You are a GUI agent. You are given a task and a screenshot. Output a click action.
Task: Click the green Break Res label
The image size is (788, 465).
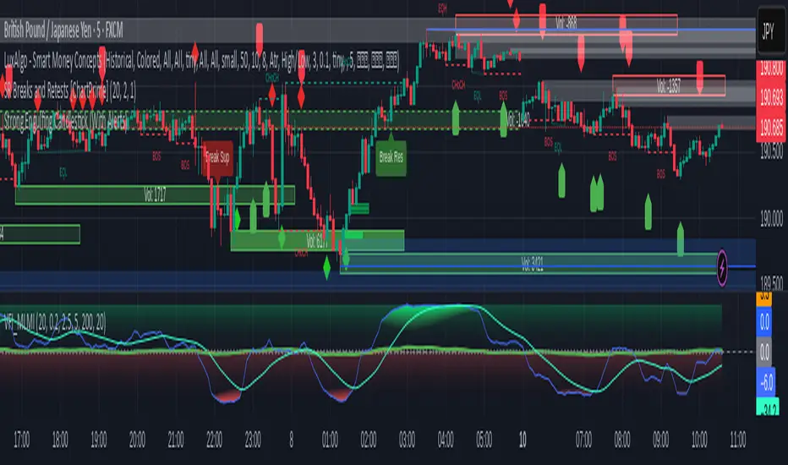[x=391, y=157]
